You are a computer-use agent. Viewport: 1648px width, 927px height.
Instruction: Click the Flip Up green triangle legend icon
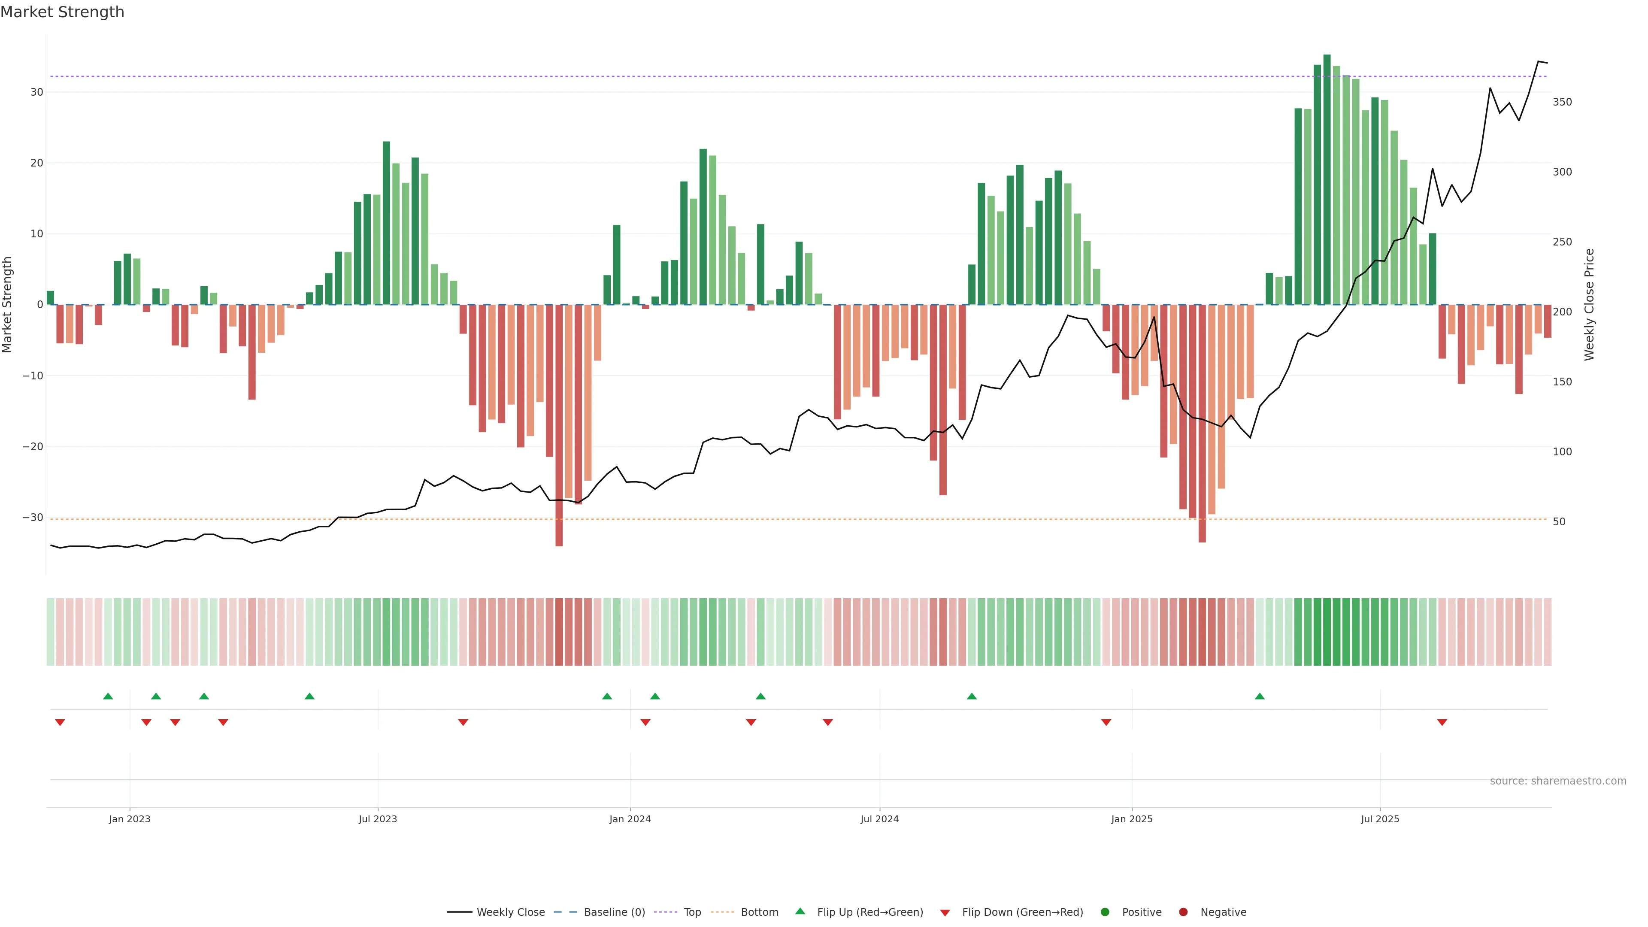[x=800, y=911]
